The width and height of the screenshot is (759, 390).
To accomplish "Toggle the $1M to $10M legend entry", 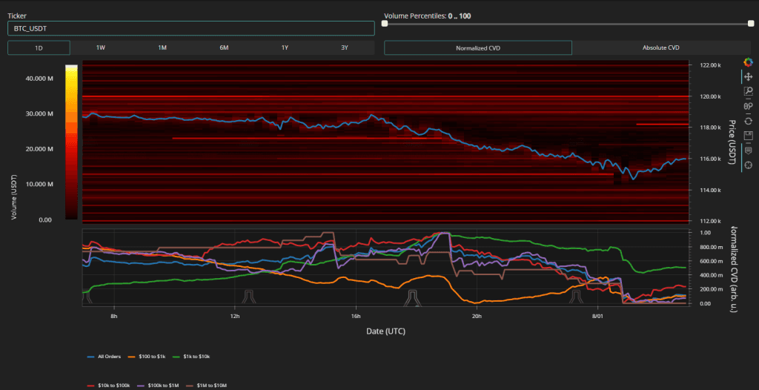I will [x=206, y=385].
